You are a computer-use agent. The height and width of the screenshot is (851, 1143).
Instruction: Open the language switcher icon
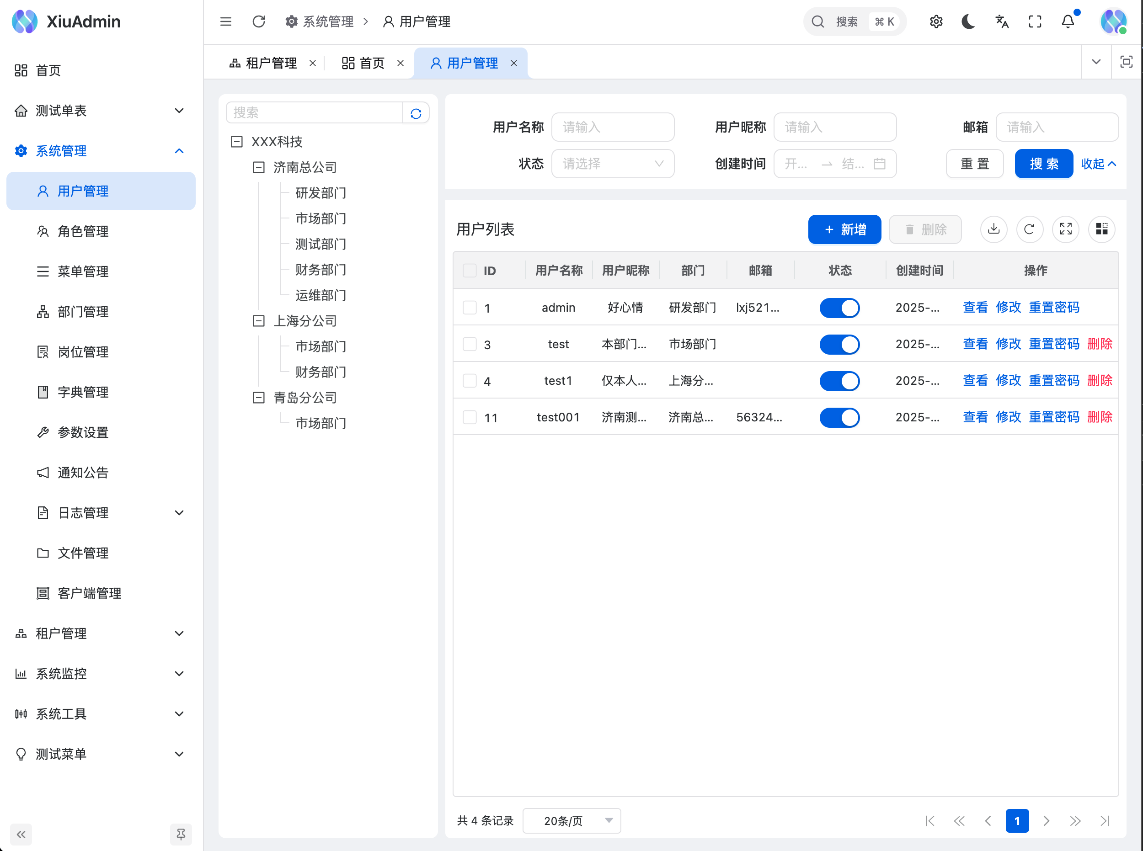(x=1001, y=21)
